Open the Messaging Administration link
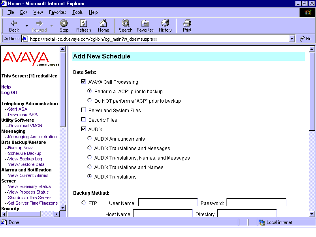 (32, 137)
